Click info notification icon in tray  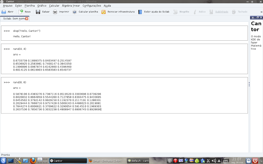click(170, 161)
